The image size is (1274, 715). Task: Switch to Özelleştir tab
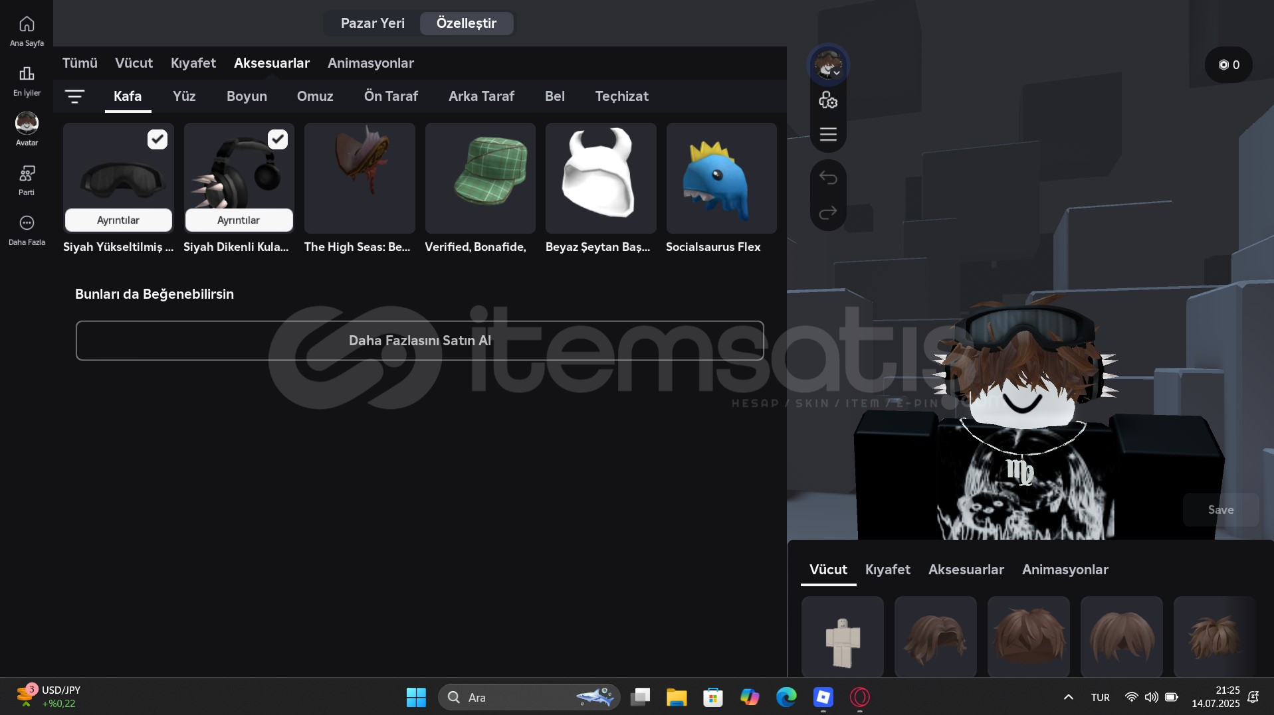467,23
